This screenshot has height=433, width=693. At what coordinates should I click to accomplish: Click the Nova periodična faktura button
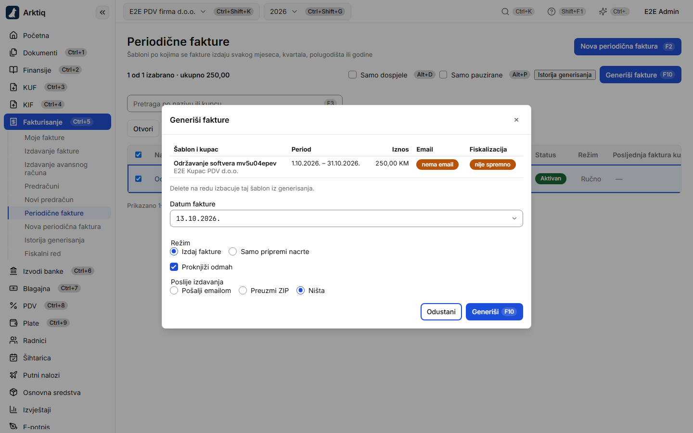tap(628, 47)
